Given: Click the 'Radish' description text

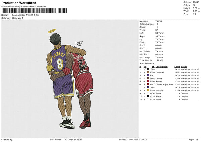Looking at the screenshot, I should coord(159,81).
